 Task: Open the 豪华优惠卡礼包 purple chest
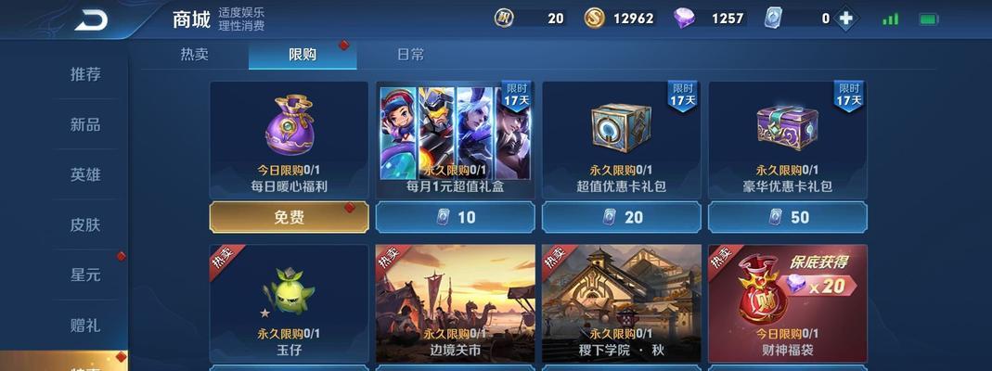tap(787, 128)
